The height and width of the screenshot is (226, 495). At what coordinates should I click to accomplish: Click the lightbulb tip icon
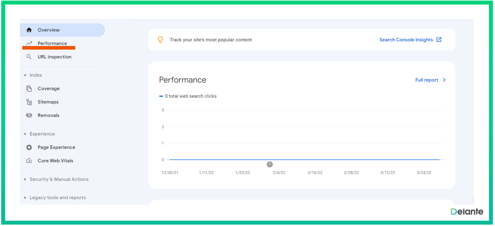(x=160, y=40)
